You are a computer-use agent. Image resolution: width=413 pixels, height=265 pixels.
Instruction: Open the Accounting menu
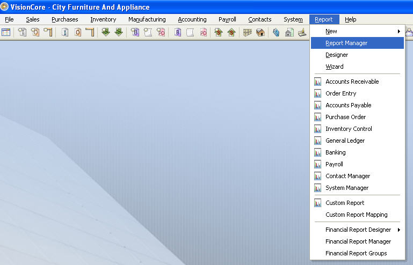click(192, 19)
